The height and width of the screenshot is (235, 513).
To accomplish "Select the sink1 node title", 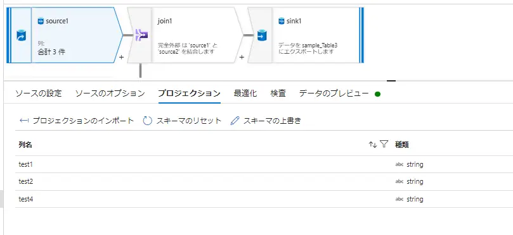I will (x=294, y=21).
